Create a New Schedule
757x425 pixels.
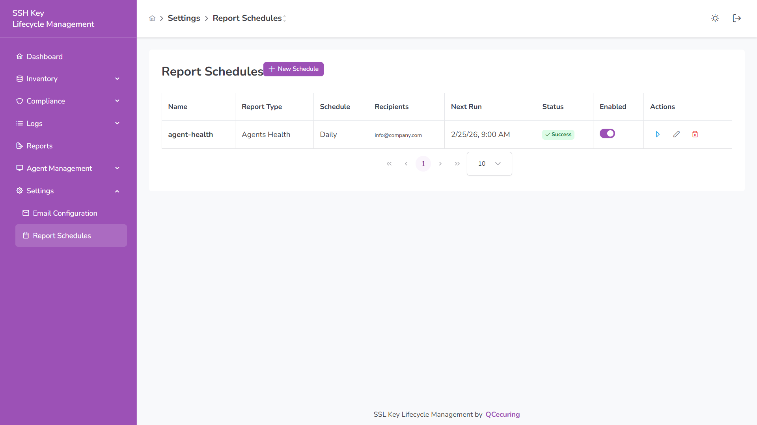293,69
